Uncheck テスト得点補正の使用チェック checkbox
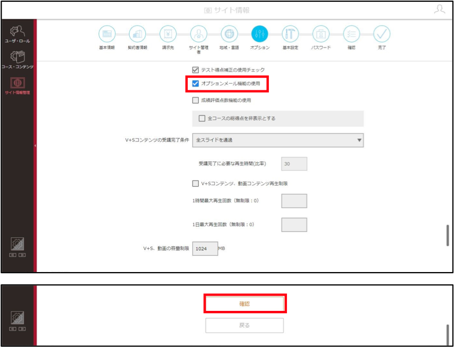 pyautogui.click(x=195, y=70)
